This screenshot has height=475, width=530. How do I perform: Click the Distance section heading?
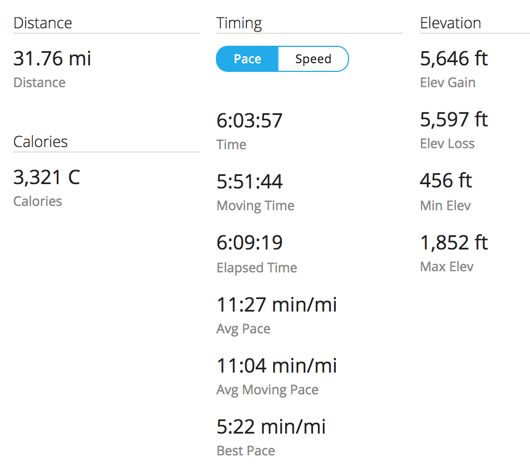coord(43,23)
